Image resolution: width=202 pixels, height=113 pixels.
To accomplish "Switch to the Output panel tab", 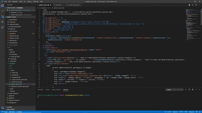I will pos(47,90).
